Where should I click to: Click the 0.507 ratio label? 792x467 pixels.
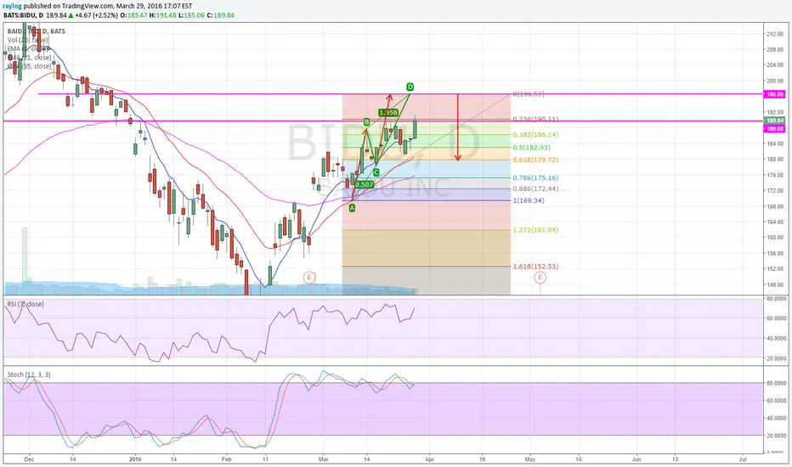click(365, 185)
